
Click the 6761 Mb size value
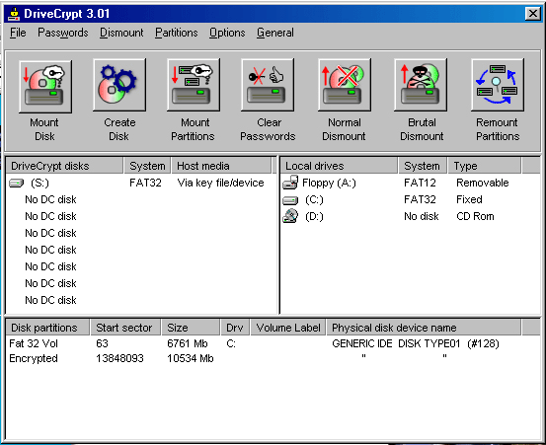click(x=188, y=343)
